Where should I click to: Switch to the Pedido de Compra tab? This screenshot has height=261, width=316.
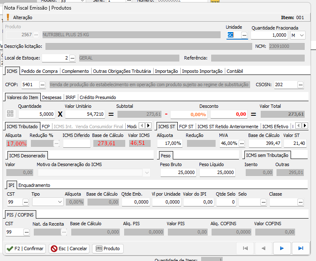coord(40,71)
